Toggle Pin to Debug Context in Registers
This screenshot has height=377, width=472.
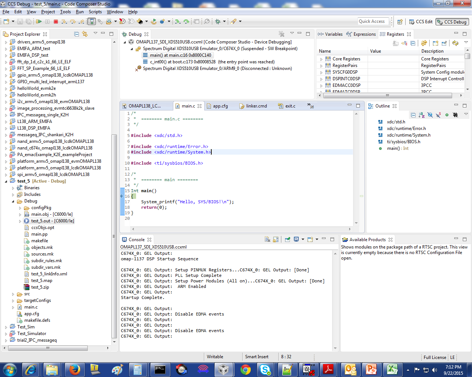444,43
